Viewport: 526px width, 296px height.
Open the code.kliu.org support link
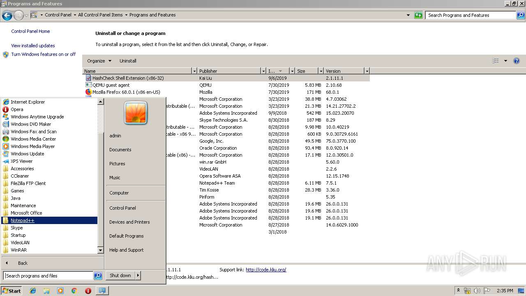pyautogui.click(x=266, y=270)
